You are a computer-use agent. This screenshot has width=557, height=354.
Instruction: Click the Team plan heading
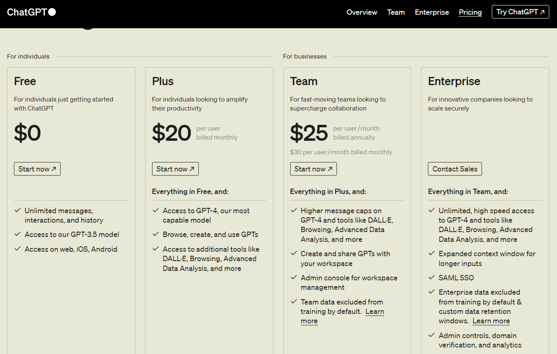click(x=304, y=81)
